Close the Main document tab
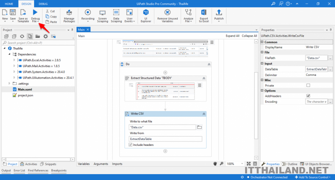Viewport: 335px width, 180px height. coord(88,30)
